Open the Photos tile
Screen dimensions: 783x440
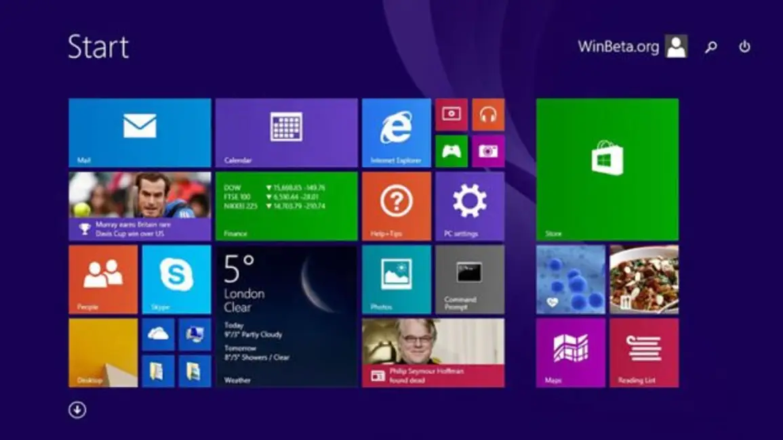click(397, 280)
